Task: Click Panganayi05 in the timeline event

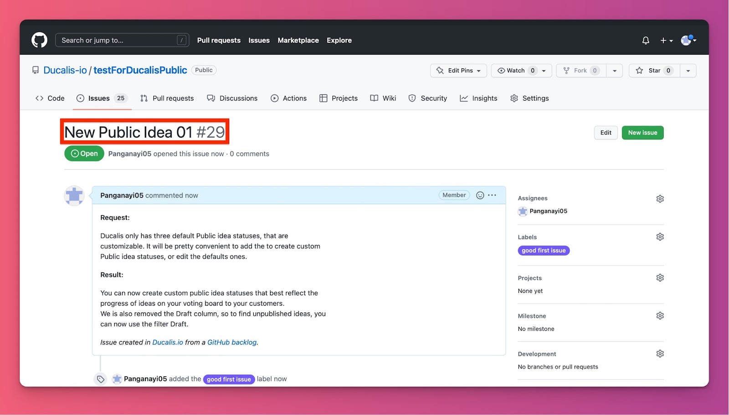Action: point(145,379)
